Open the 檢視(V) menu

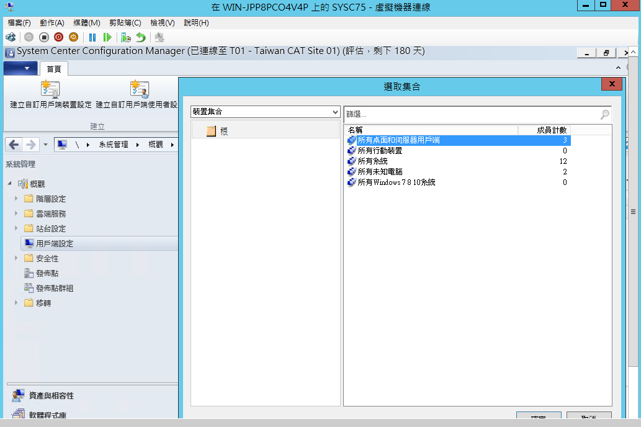click(163, 23)
